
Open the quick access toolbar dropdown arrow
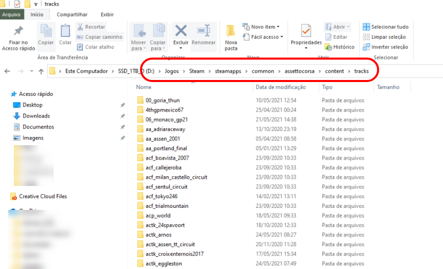tap(36, 4)
